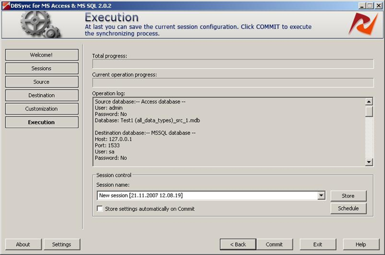This screenshot has height=255, width=385.
Task: Click the 'Database: Test1 (all_data_types)_src_1.mdb' line
Action: (x=147, y=120)
